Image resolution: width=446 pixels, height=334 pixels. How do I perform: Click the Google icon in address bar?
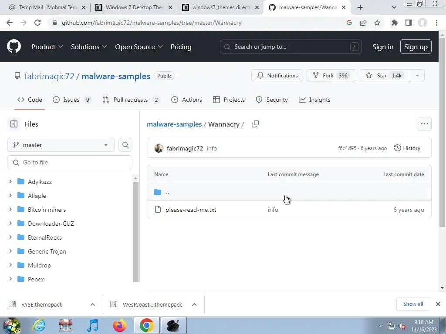[349, 23]
